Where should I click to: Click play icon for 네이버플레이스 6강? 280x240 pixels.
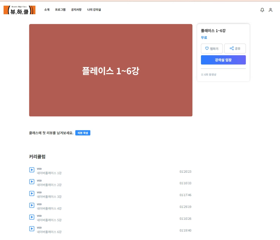32,229
